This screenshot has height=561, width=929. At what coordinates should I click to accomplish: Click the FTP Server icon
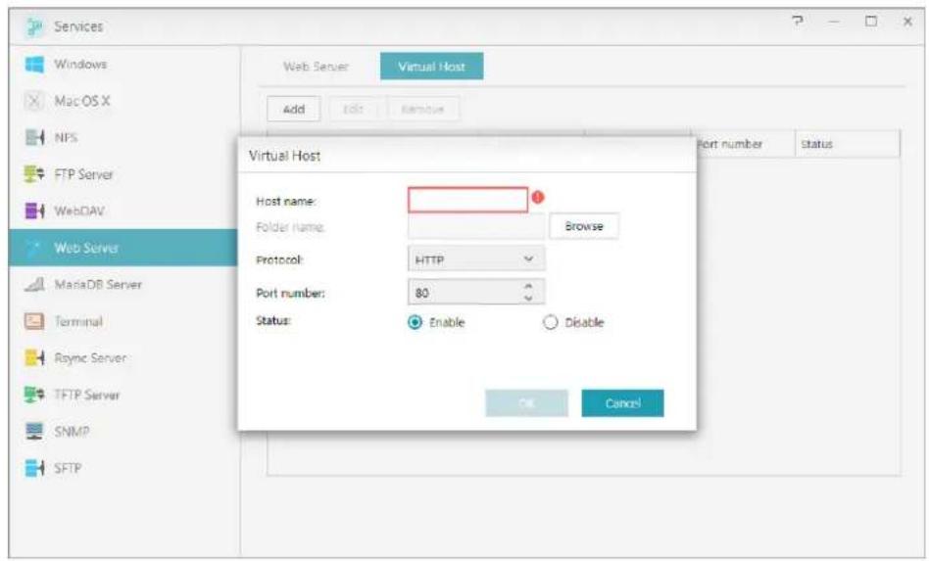(x=34, y=174)
